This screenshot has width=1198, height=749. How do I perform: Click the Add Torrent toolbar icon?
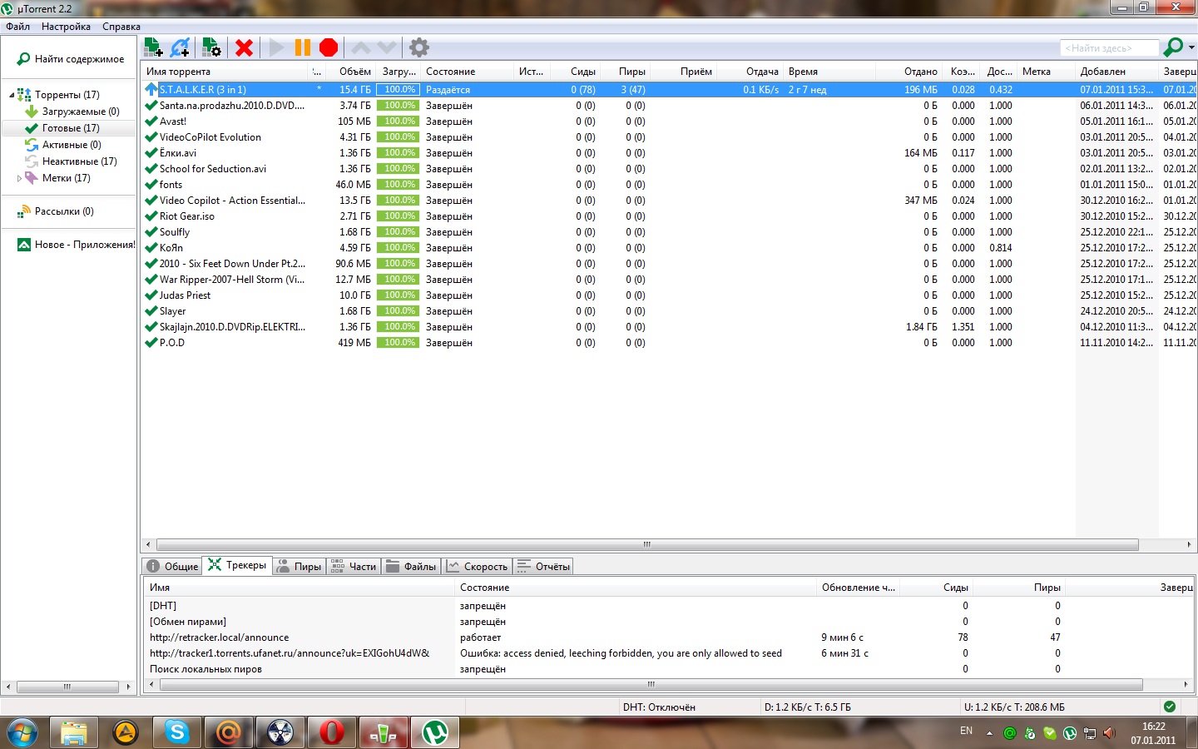(153, 47)
